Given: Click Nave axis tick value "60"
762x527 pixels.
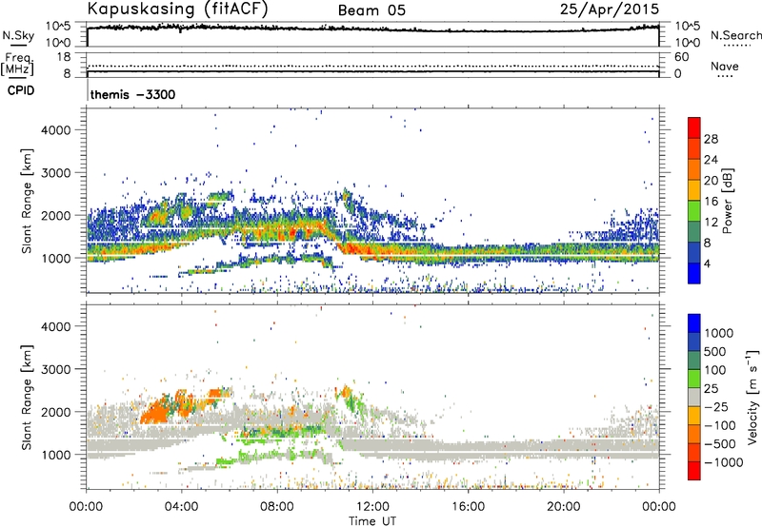Looking at the screenshot, I should coord(681,57).
